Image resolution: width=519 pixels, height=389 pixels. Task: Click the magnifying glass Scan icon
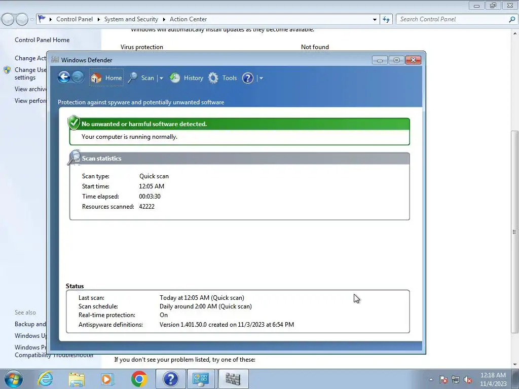(x=133, y=78)
